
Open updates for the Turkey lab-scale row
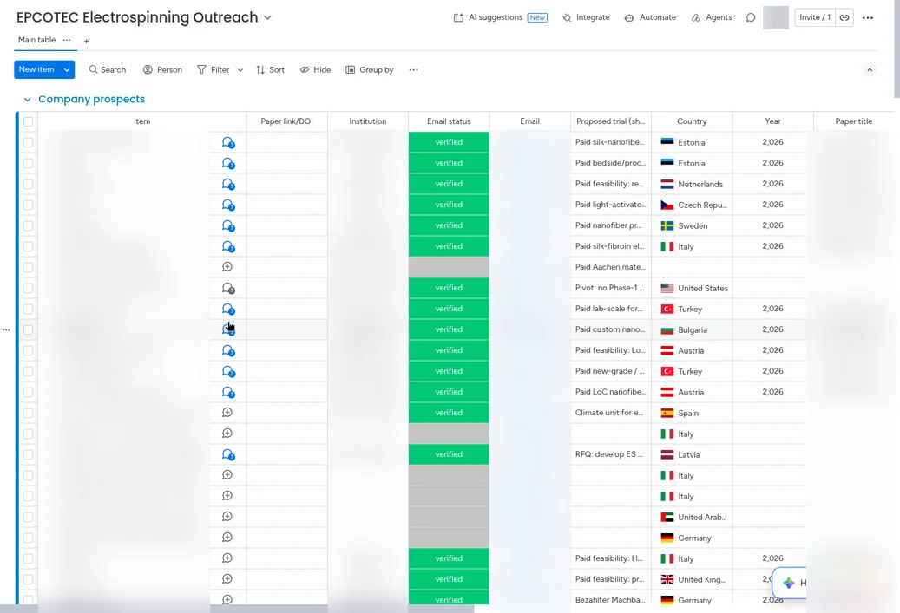coord(228,309)
